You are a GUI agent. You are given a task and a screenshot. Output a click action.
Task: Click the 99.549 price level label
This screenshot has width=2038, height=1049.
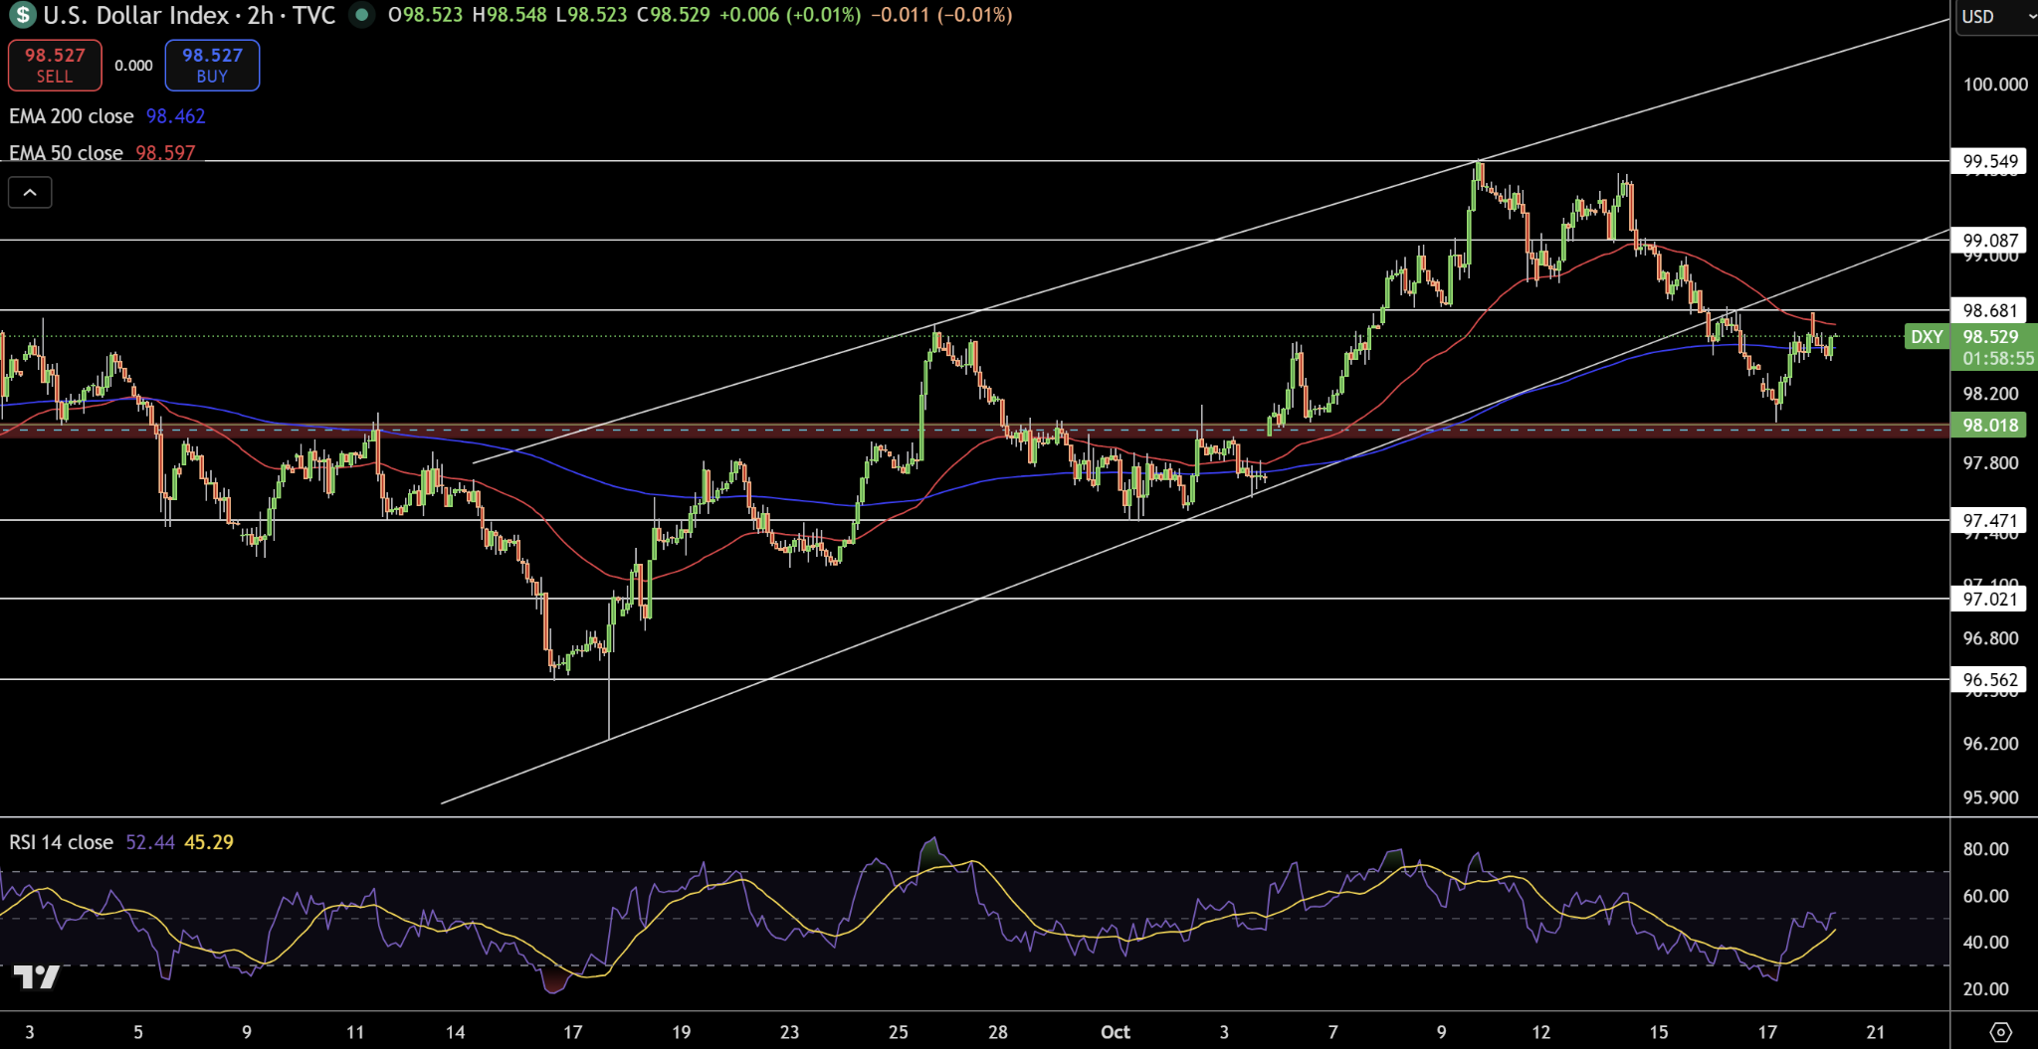coord(1989,161)
